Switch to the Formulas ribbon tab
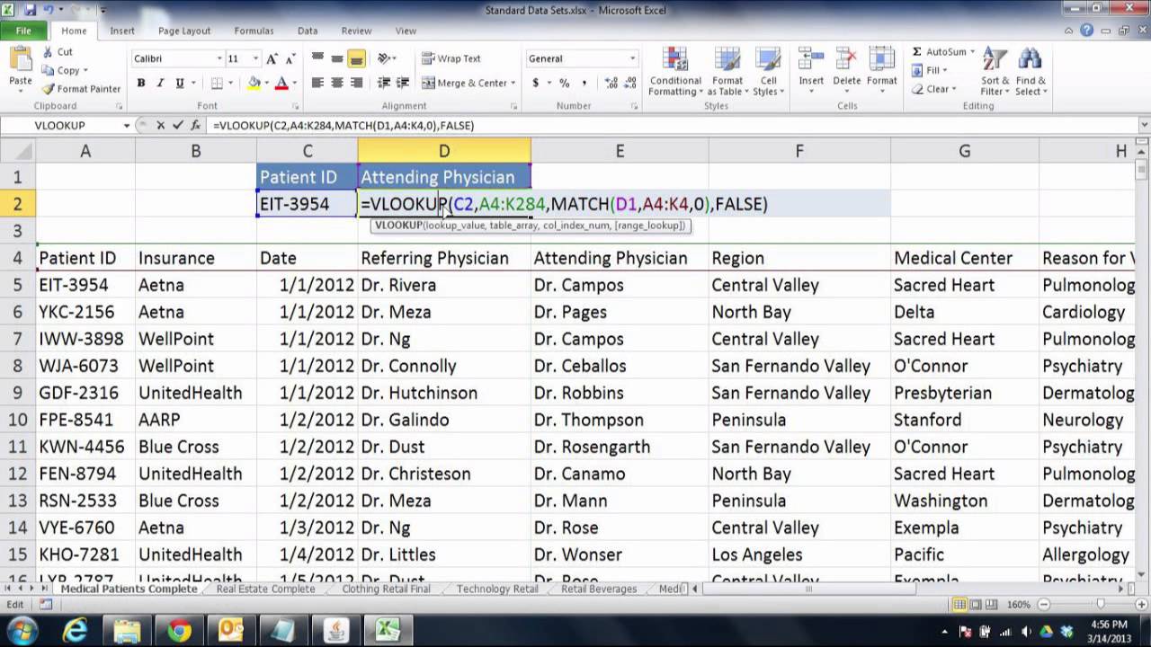Screen dimensions: 1151x647 pos(254,31)
